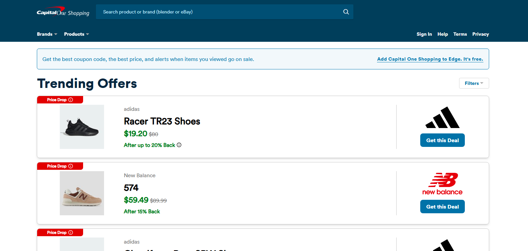Click the black Racer TR23 shoe thumbnail
Screen dimensions: 528x251
coord(82,127)
